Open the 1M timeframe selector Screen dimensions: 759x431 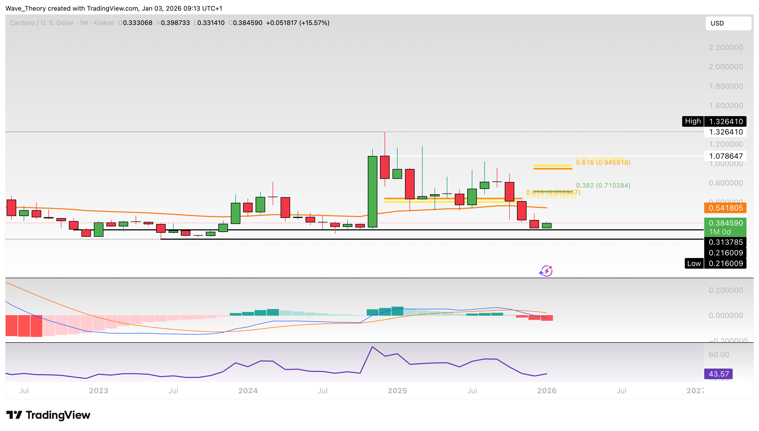pos(83,23)
